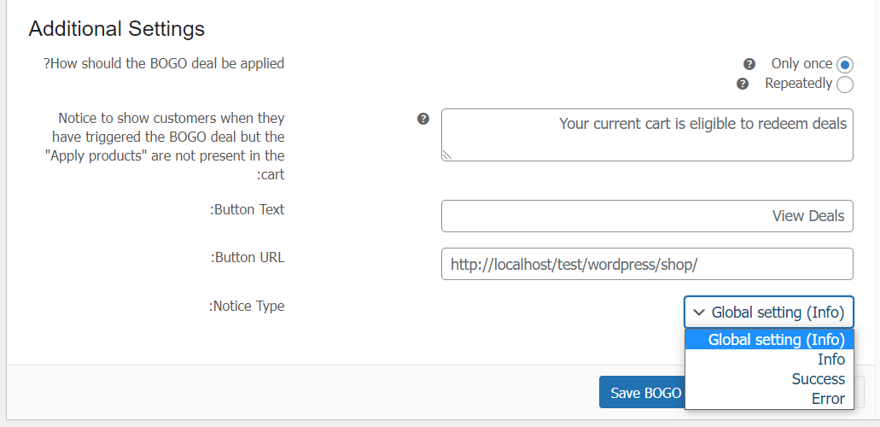Click the Only once label text

click(801, 63)
